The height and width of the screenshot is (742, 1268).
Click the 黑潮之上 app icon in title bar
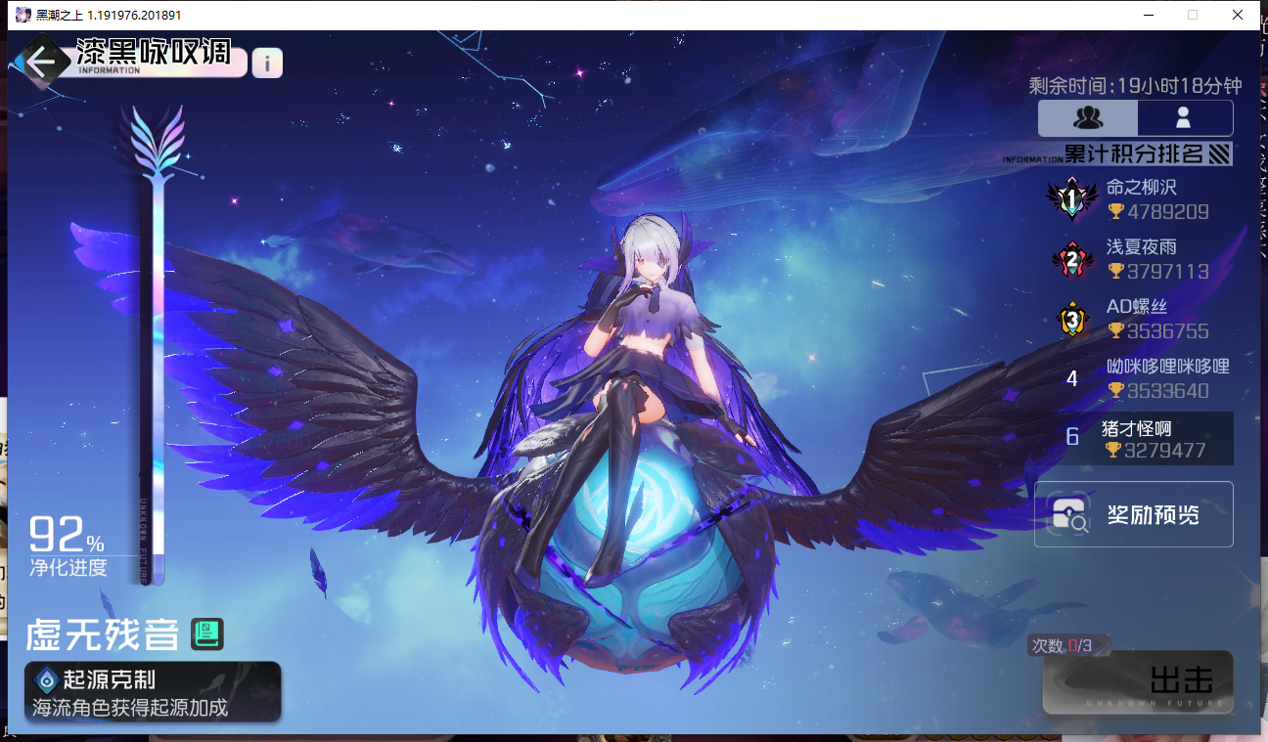[x=23, y=15]
